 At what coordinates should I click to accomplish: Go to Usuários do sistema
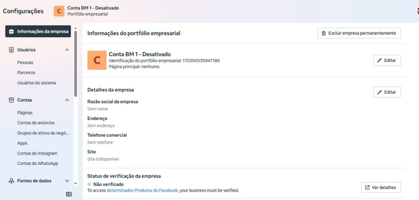(36, 82)
